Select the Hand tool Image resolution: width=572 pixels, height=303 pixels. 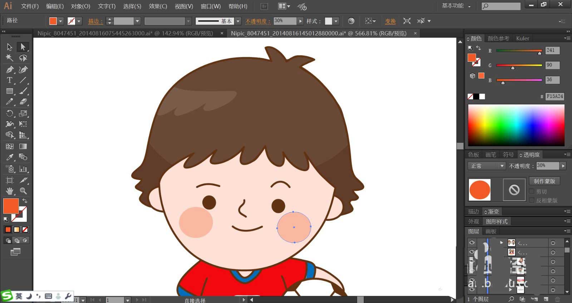point(10,191)
